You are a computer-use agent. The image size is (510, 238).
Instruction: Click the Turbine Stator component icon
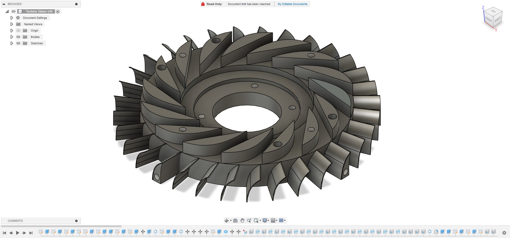tap(20, 11)
